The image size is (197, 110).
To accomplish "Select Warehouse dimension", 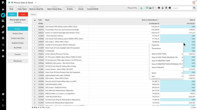I will 18,61.
